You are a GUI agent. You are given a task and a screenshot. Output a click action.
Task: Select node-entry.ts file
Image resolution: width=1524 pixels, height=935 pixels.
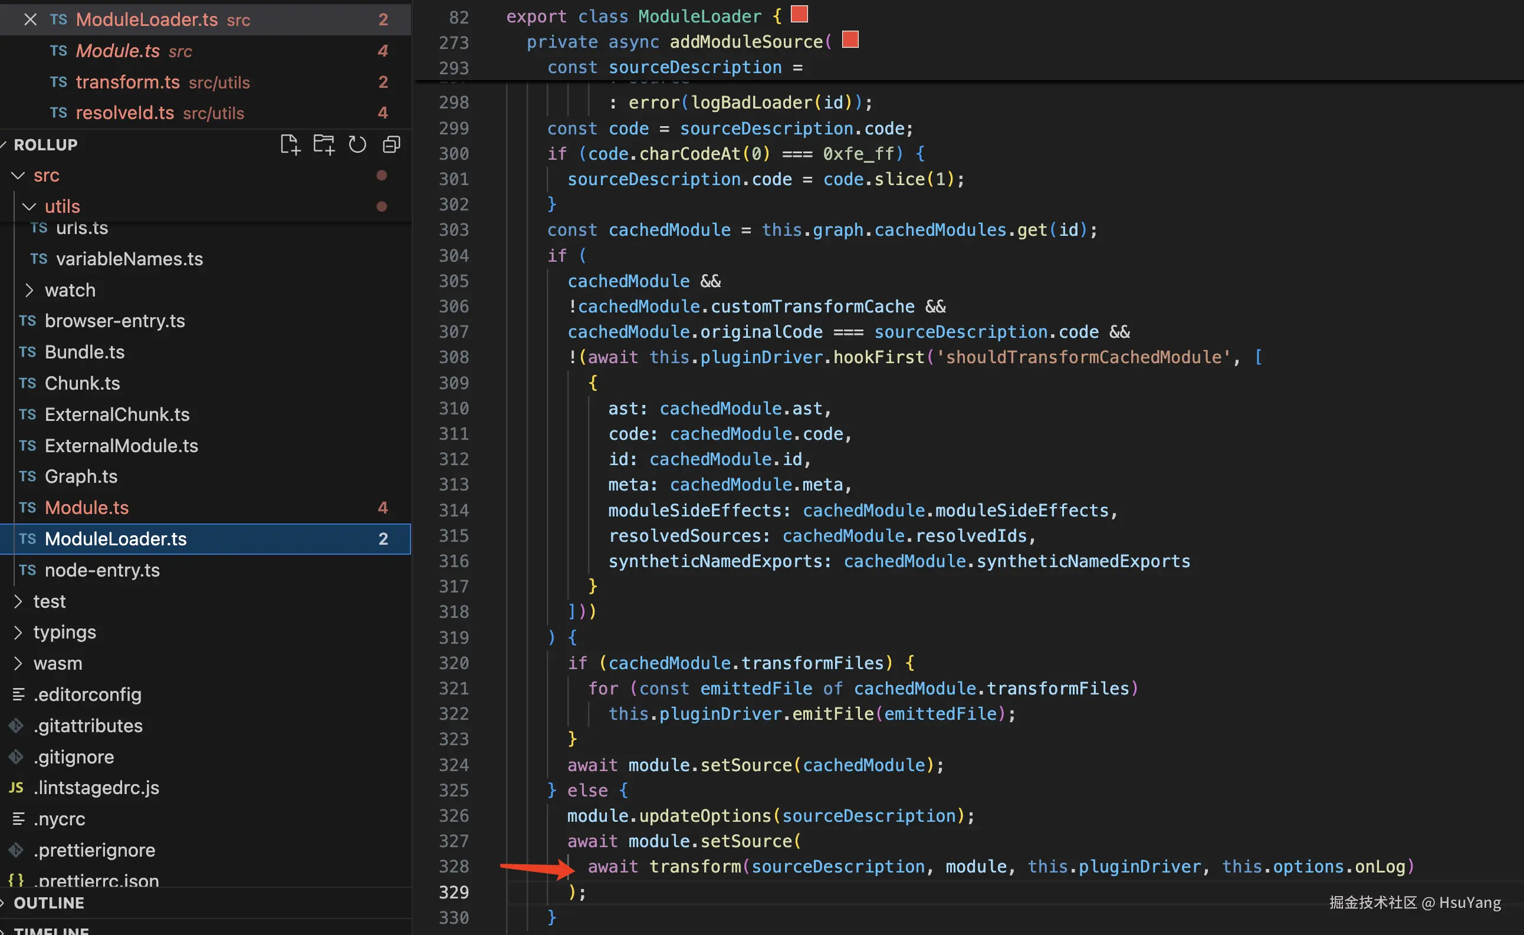tap(102, 569)
